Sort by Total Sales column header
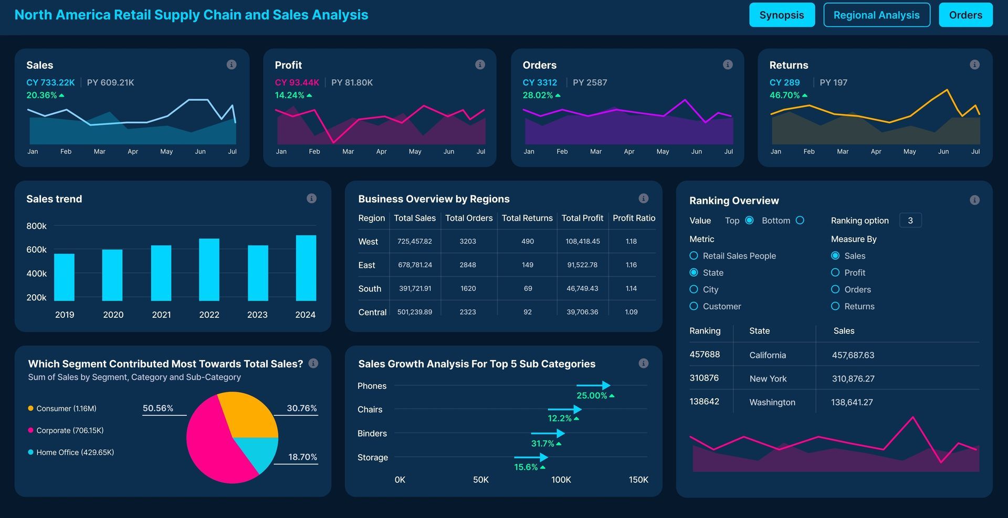The image size is (1008, 518). coord(415,218)
